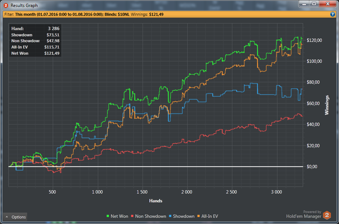Click the $60,00 y-axis label
This screenshot has width=339, height=224.
tap(313, 103)
